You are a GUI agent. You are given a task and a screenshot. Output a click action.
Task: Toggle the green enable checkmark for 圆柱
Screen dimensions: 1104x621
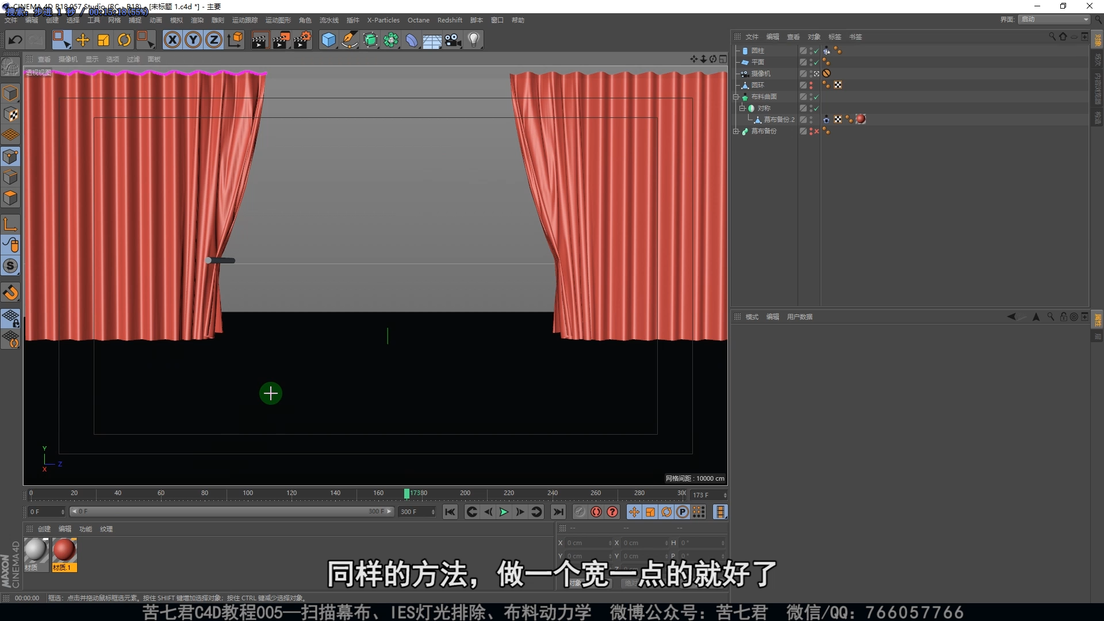click(x=816, y=51)
